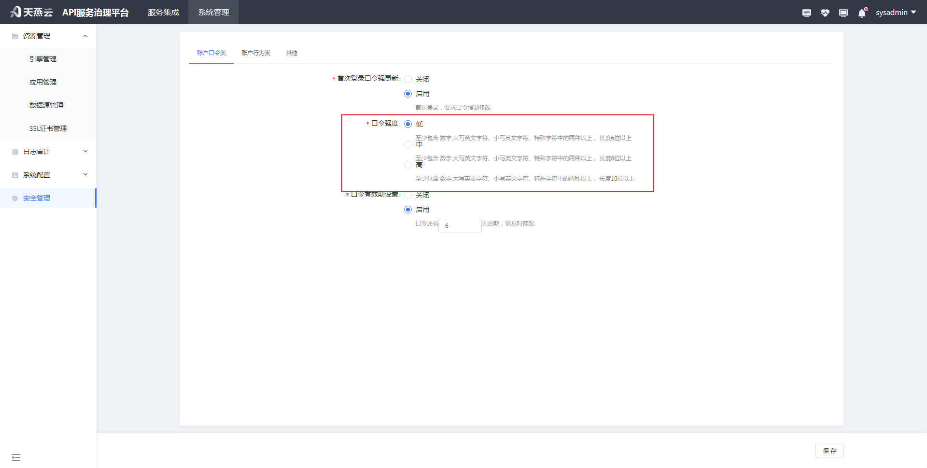927x468 pixels.
Task: Enable 启用 for 首次登录口令强更新
Action: point(408,93)
